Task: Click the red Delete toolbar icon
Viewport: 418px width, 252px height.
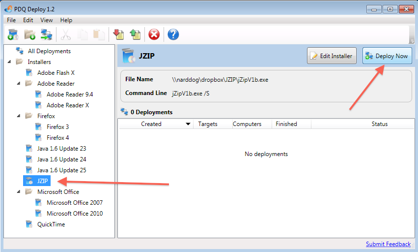Action: (154, 34)
